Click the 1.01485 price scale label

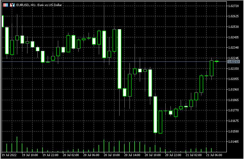click(x=233, y=141)
